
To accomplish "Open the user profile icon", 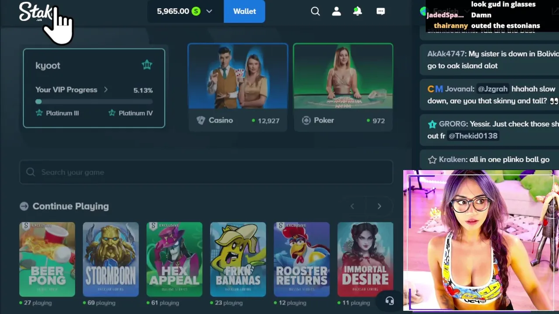I will [x=336, y=11].
